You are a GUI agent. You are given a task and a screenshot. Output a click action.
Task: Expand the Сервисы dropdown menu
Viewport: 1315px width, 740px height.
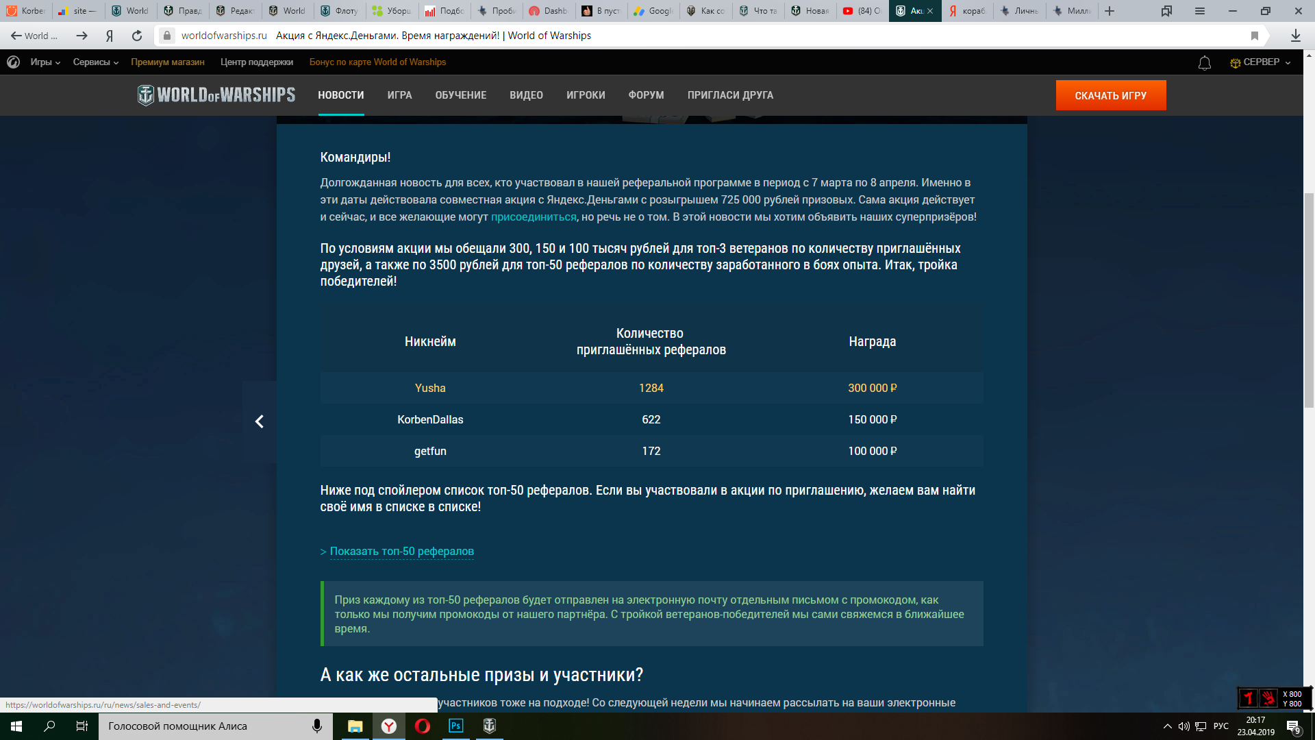pos(96,62)
